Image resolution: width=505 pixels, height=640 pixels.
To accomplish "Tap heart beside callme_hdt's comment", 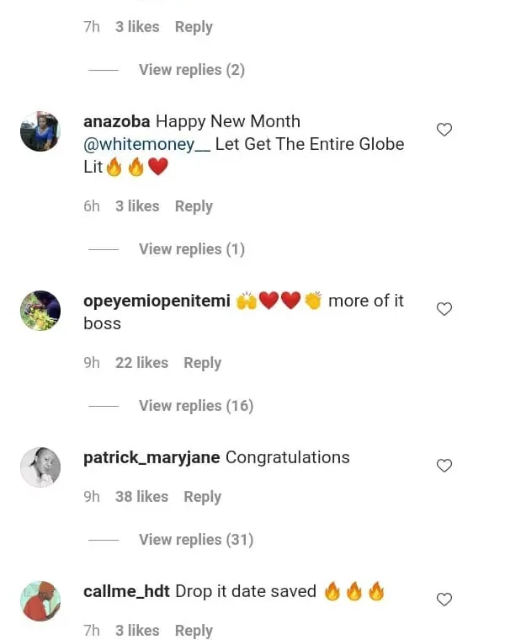I will pyautogui.click(x=444, y=600).
